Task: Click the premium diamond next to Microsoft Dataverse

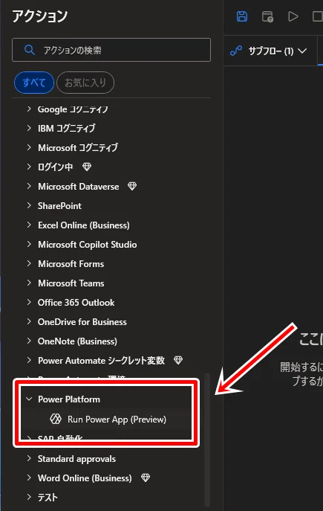Action: click(x=132, y=186)
